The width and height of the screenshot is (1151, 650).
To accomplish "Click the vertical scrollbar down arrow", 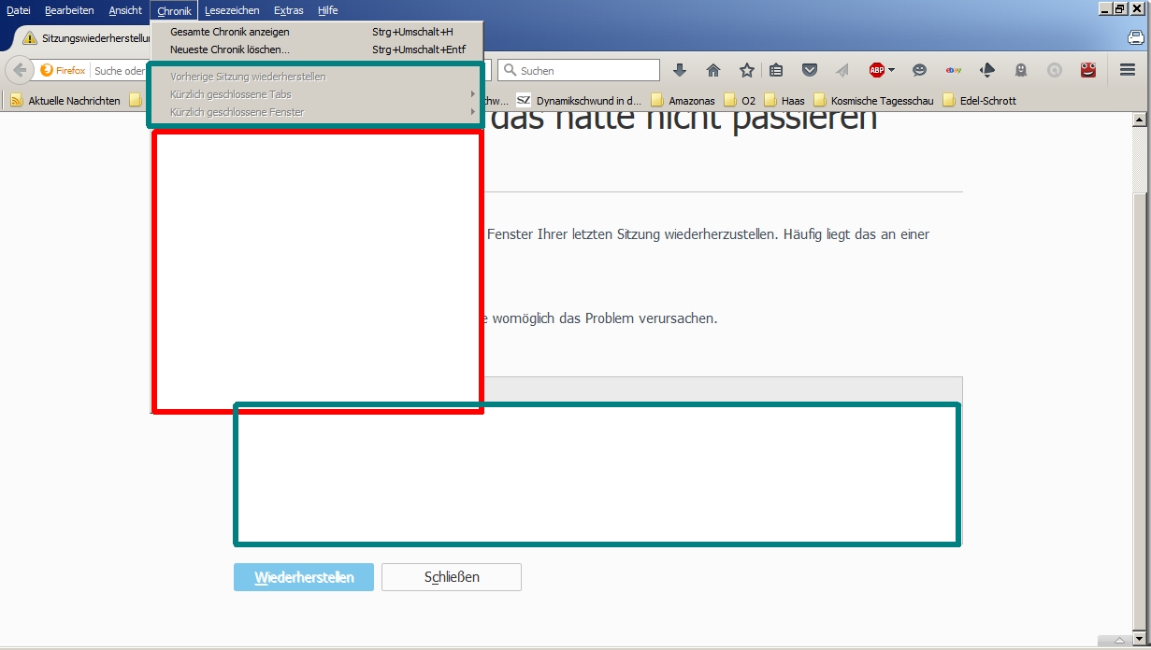I will (x=1139, y=638).
